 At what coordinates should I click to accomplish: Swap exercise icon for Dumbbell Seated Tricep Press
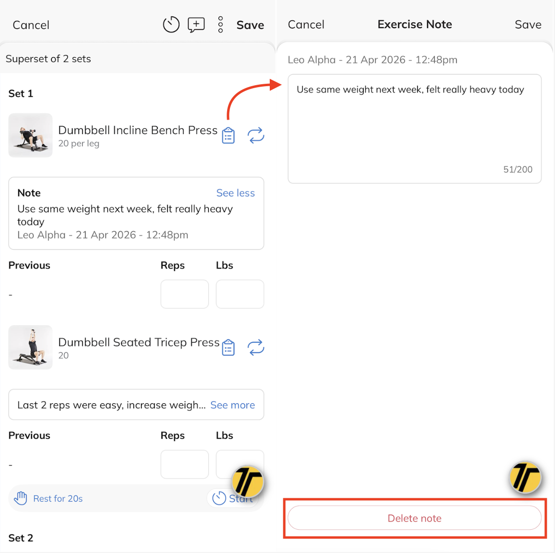256,348
